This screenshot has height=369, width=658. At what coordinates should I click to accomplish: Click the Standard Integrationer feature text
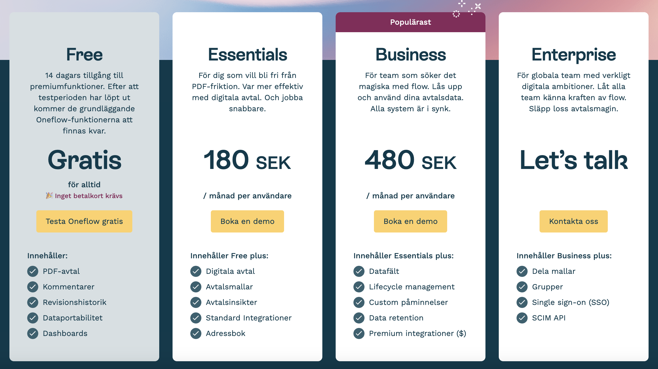[249, 318]
